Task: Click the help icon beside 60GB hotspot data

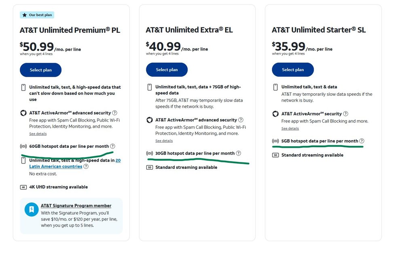Action: [x=112, y=146]
